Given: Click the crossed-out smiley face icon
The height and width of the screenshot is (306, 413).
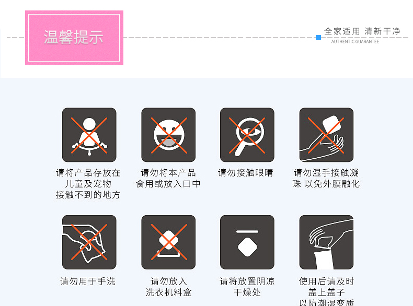Looking at the screenshot, I should pos(168,135).
